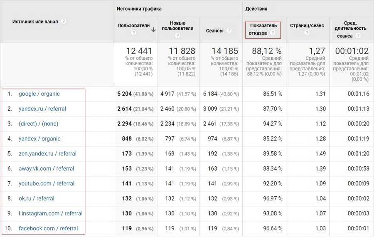
Task: Sort table by Новые пользователи column
Action: (x=177, y=25)
